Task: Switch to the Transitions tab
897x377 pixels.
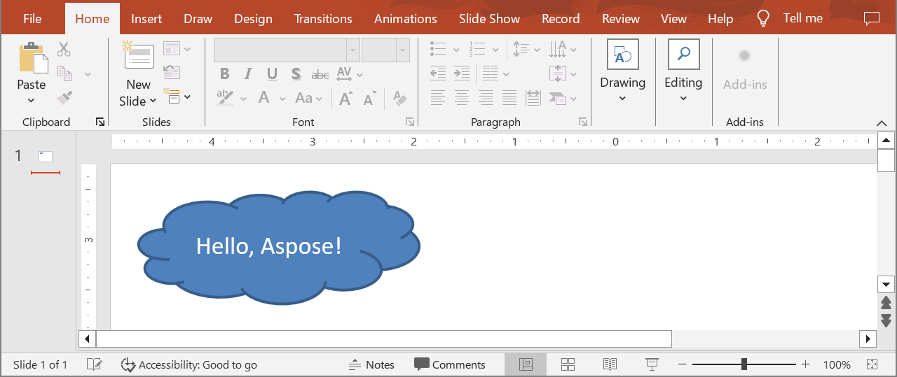Action: pyautogui.click(x=323, y=19)
